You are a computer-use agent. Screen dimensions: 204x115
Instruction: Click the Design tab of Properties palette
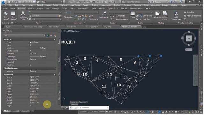(x=59, y=42)
